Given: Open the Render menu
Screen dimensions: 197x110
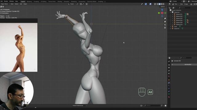Looking at the screenshot, I should point(6,1).
